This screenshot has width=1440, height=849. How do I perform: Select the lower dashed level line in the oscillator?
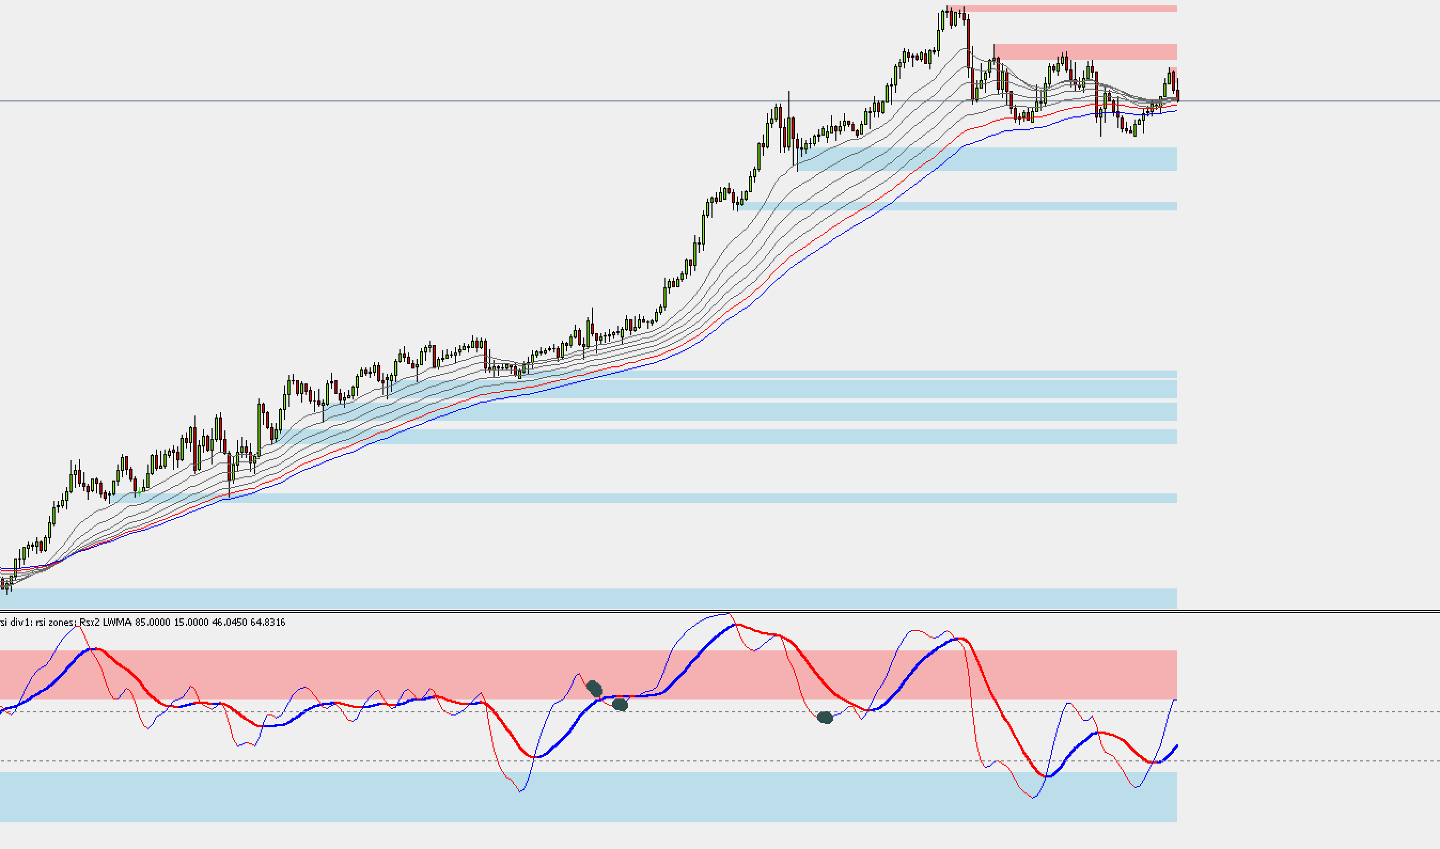coord(719,761)
